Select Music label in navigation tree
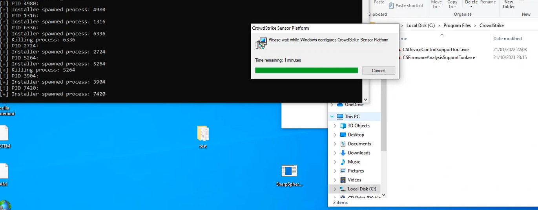Image resolution: width=538 pixels, height=210 pixels. [x=354, y=162]
